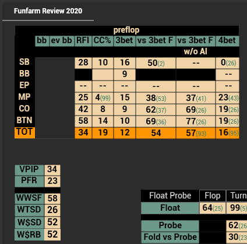Viewport: 247px width, 244px height.
Task: Select the CO row label
Action: click(x=24, y=109)
